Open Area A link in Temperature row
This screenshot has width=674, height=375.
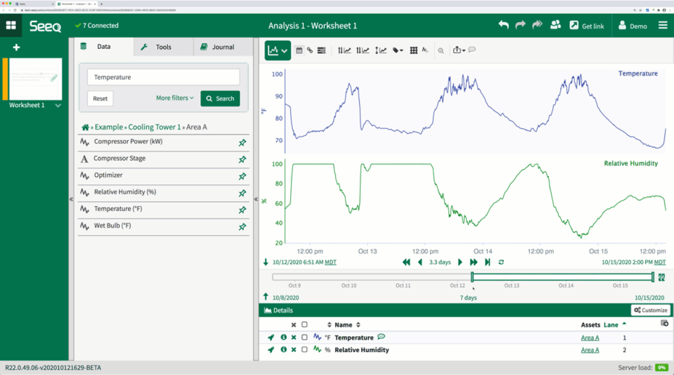590,338
